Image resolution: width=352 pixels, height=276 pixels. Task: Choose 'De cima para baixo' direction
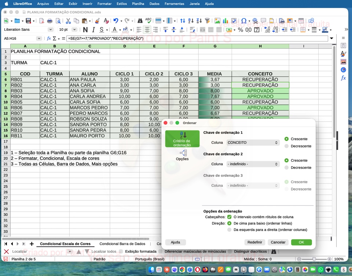pos(229,223)
